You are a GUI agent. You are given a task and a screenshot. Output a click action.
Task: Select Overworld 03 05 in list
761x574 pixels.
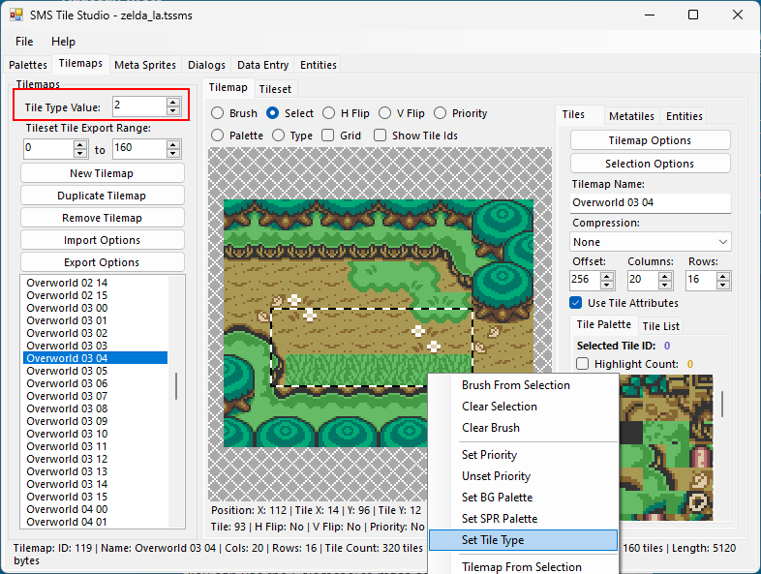coord(95,371)
